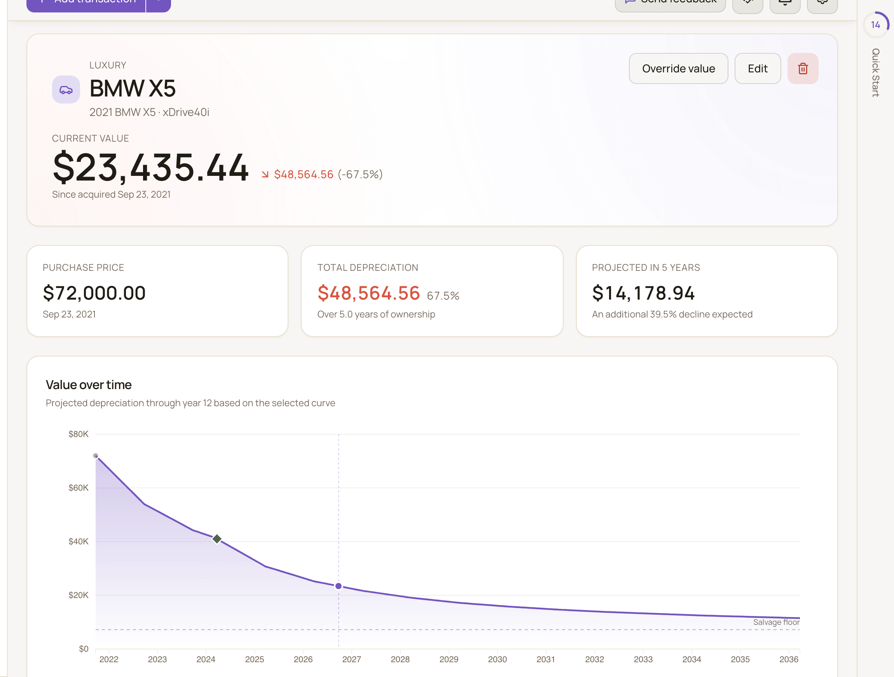The height and width of the screenshot is (677, 894).
Task: Click the $72,000.00 purchase price value
Action: [94, 293]
